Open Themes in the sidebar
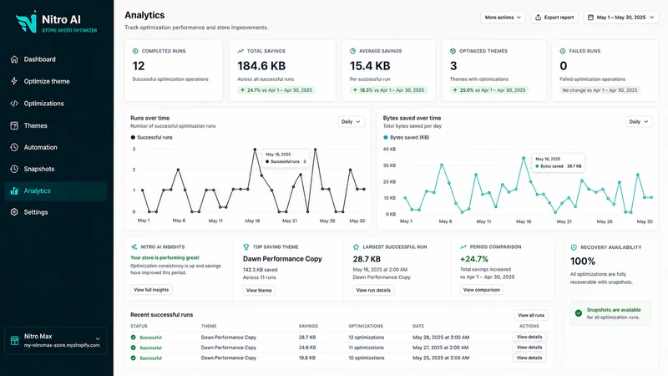 (55, 125)
